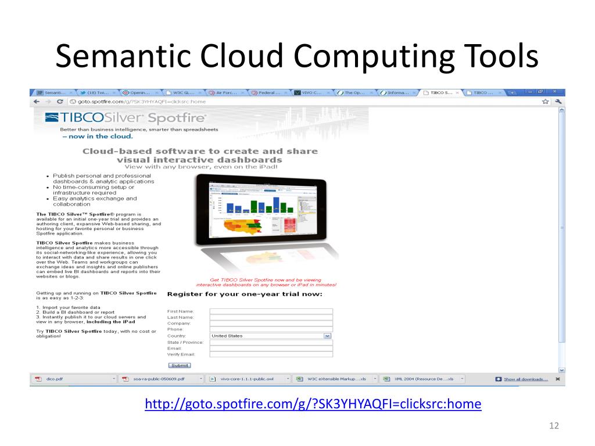Screen dimensions: 595x446
Task: Switch to the Informa... tab
Action: tap(397, 92)
